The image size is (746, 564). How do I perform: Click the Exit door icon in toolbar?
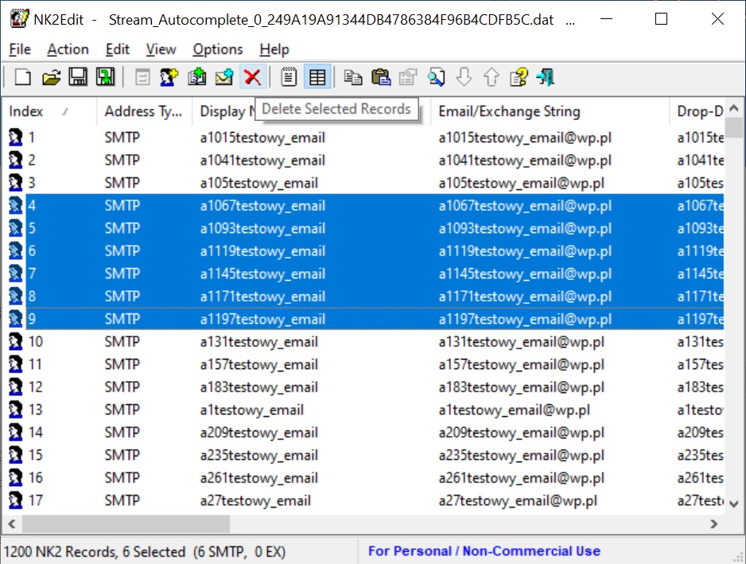point(546,77)
